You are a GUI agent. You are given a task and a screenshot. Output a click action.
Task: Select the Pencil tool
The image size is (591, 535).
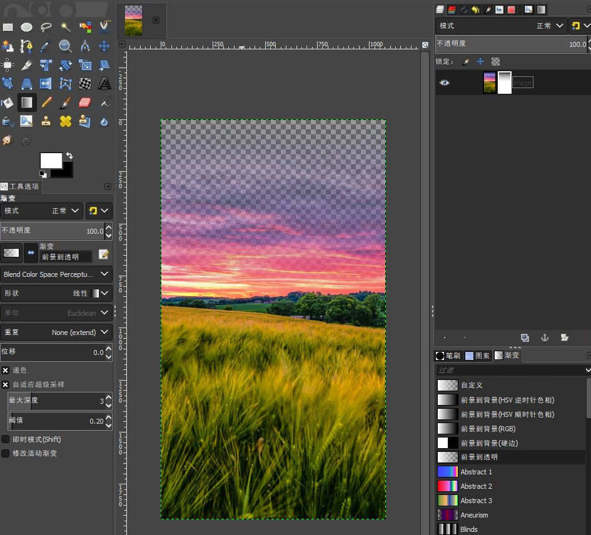[x=46, y=102]
